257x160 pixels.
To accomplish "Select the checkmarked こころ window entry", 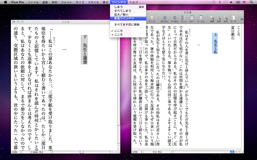I will pyautogui.click(x=128, y=31).
